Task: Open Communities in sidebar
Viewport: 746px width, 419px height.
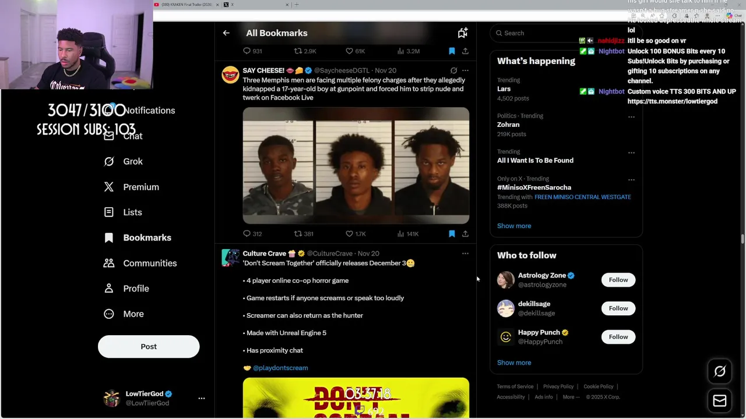Action: [140, 264]
